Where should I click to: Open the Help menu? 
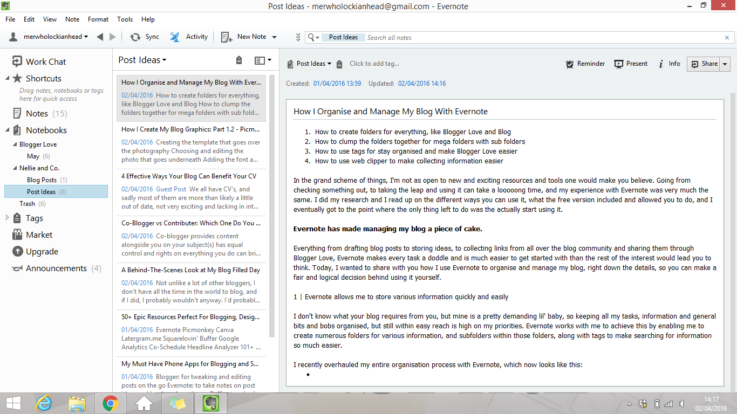[x=148, y=19]
